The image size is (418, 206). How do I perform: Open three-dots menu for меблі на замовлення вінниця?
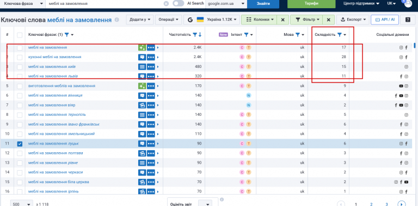pos(151,96)
